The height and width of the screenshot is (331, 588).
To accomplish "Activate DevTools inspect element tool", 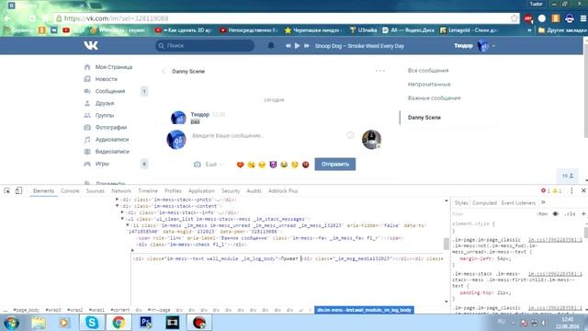I will [x=7, y=190].
